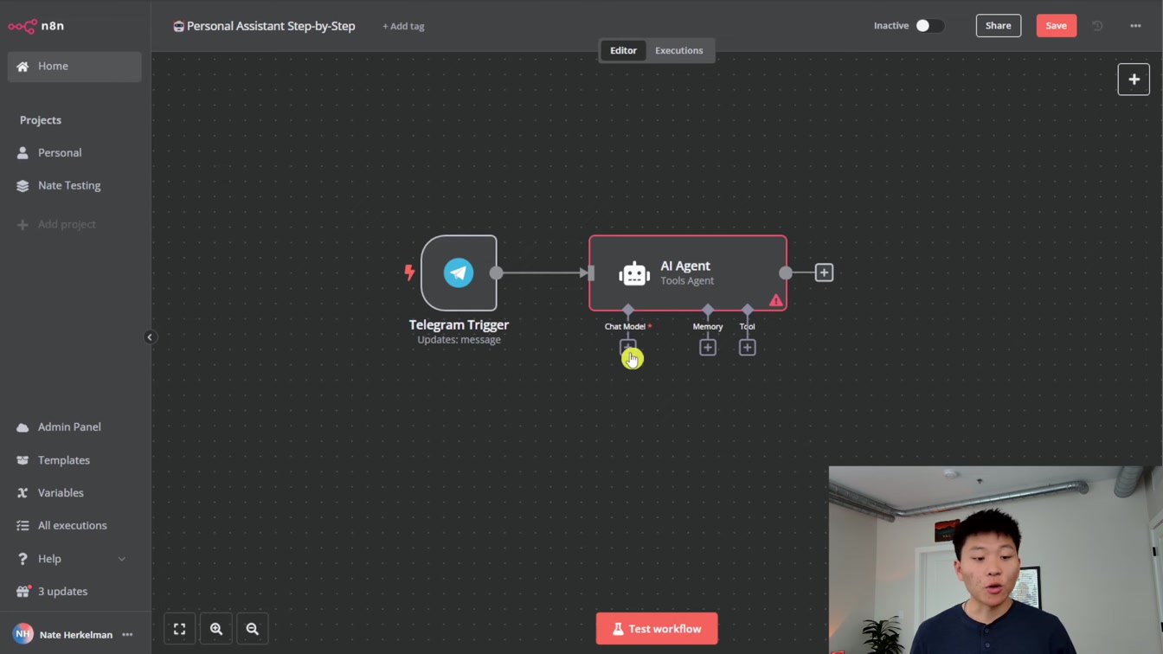The width and height of the screenshot is (1163, 654).
Task: Add a Chat Model sub-node
Action: pos(628,348)
